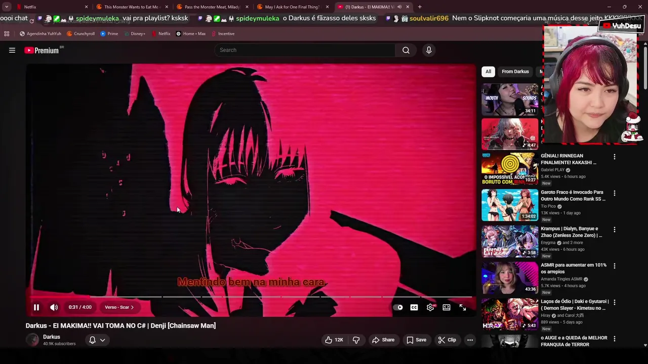Switch to theater mode
This screenshot has width=648, height=364.
pos(447,307)
